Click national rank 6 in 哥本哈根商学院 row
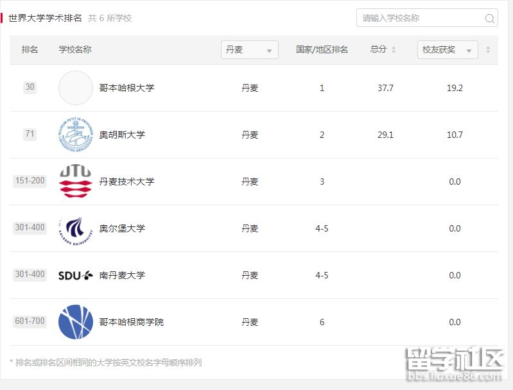513x390 pixels. coord(322,322)
